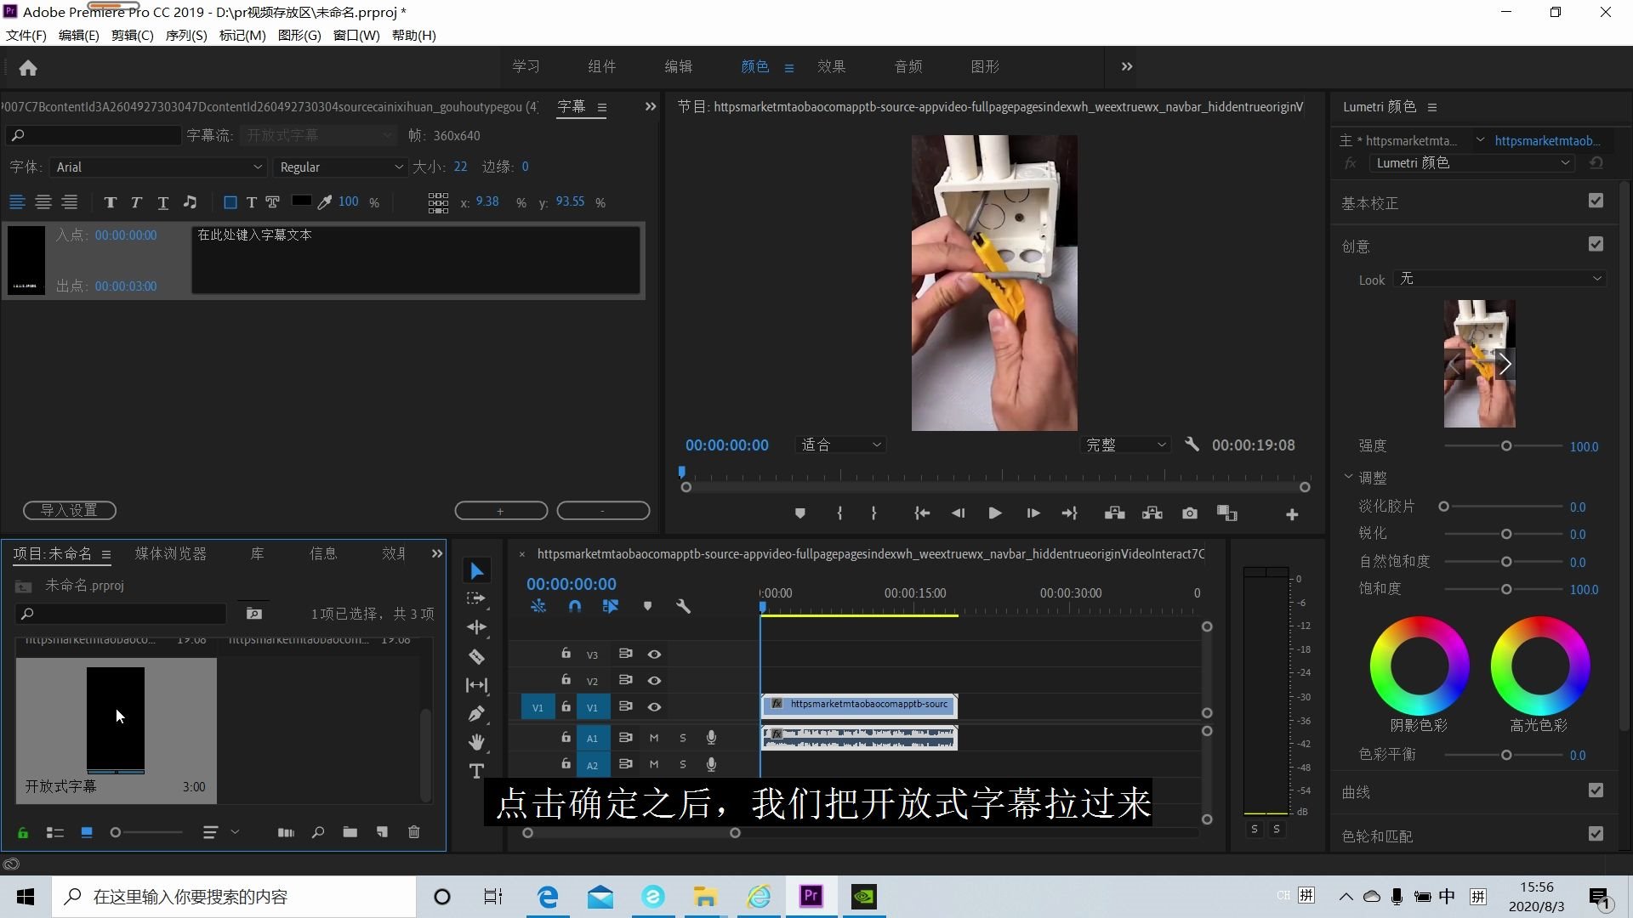1633x918 pixels.
Task: Switch project panel to list view
Action: tap(54, 833)
